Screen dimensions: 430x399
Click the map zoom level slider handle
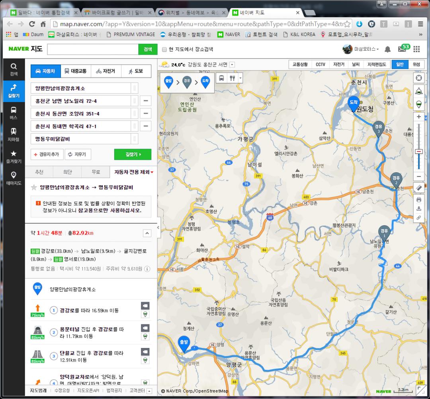tap(418, 151)
